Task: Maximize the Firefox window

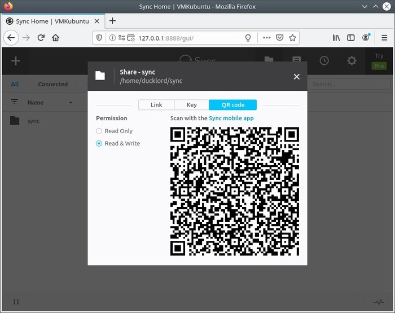Action: coord(375,7)
